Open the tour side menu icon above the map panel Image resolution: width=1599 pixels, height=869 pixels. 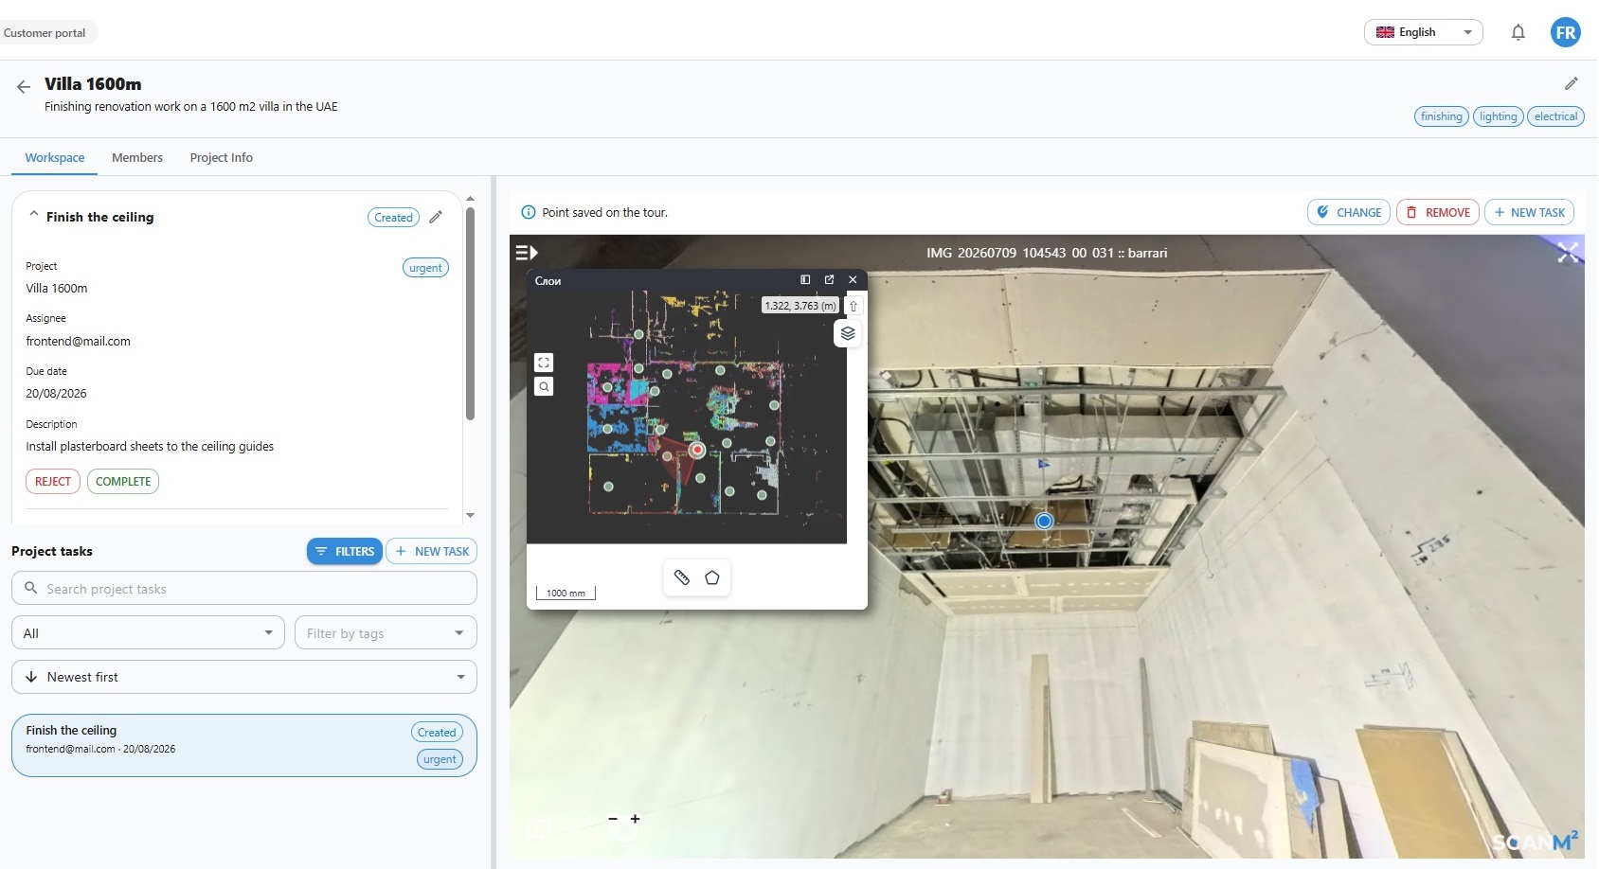point(527,253)
